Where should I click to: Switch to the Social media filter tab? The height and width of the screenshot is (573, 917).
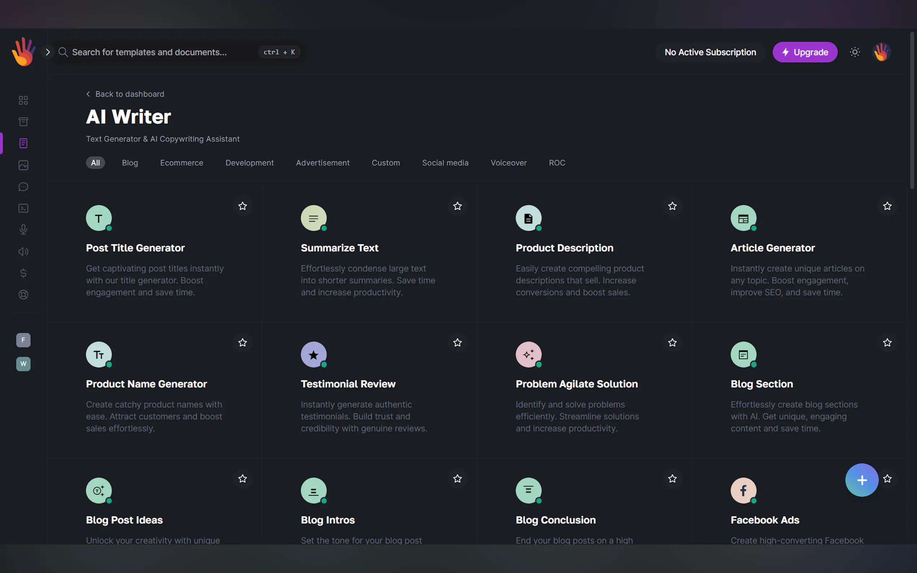[445, 163]
